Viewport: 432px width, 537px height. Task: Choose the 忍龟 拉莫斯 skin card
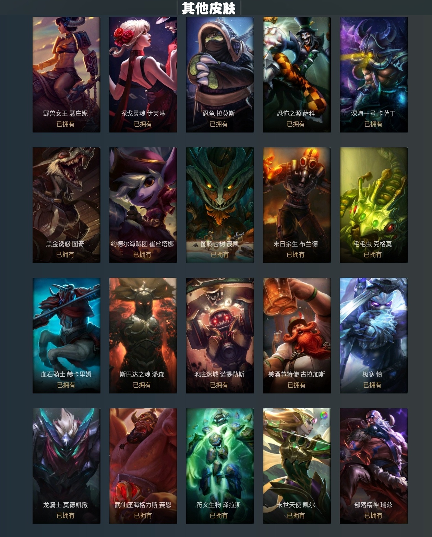click(220, 75)
